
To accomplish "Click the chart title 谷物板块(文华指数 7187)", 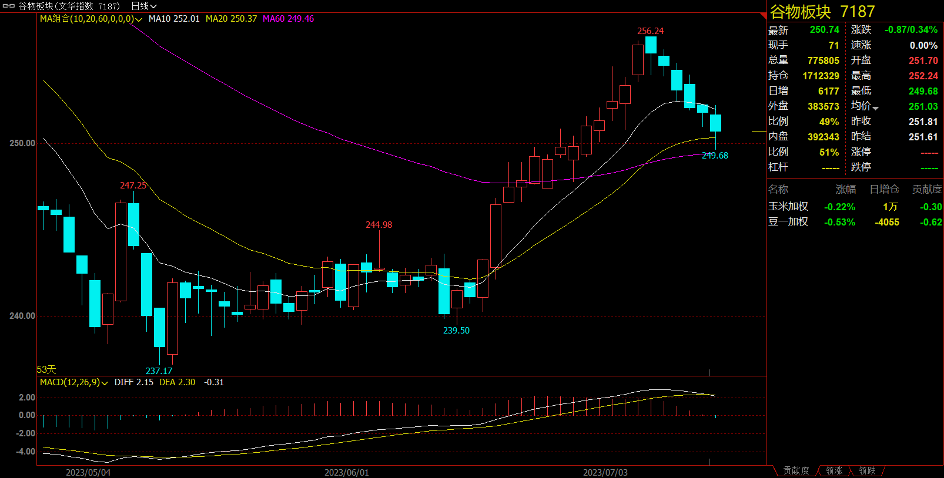I will point(69,6).
